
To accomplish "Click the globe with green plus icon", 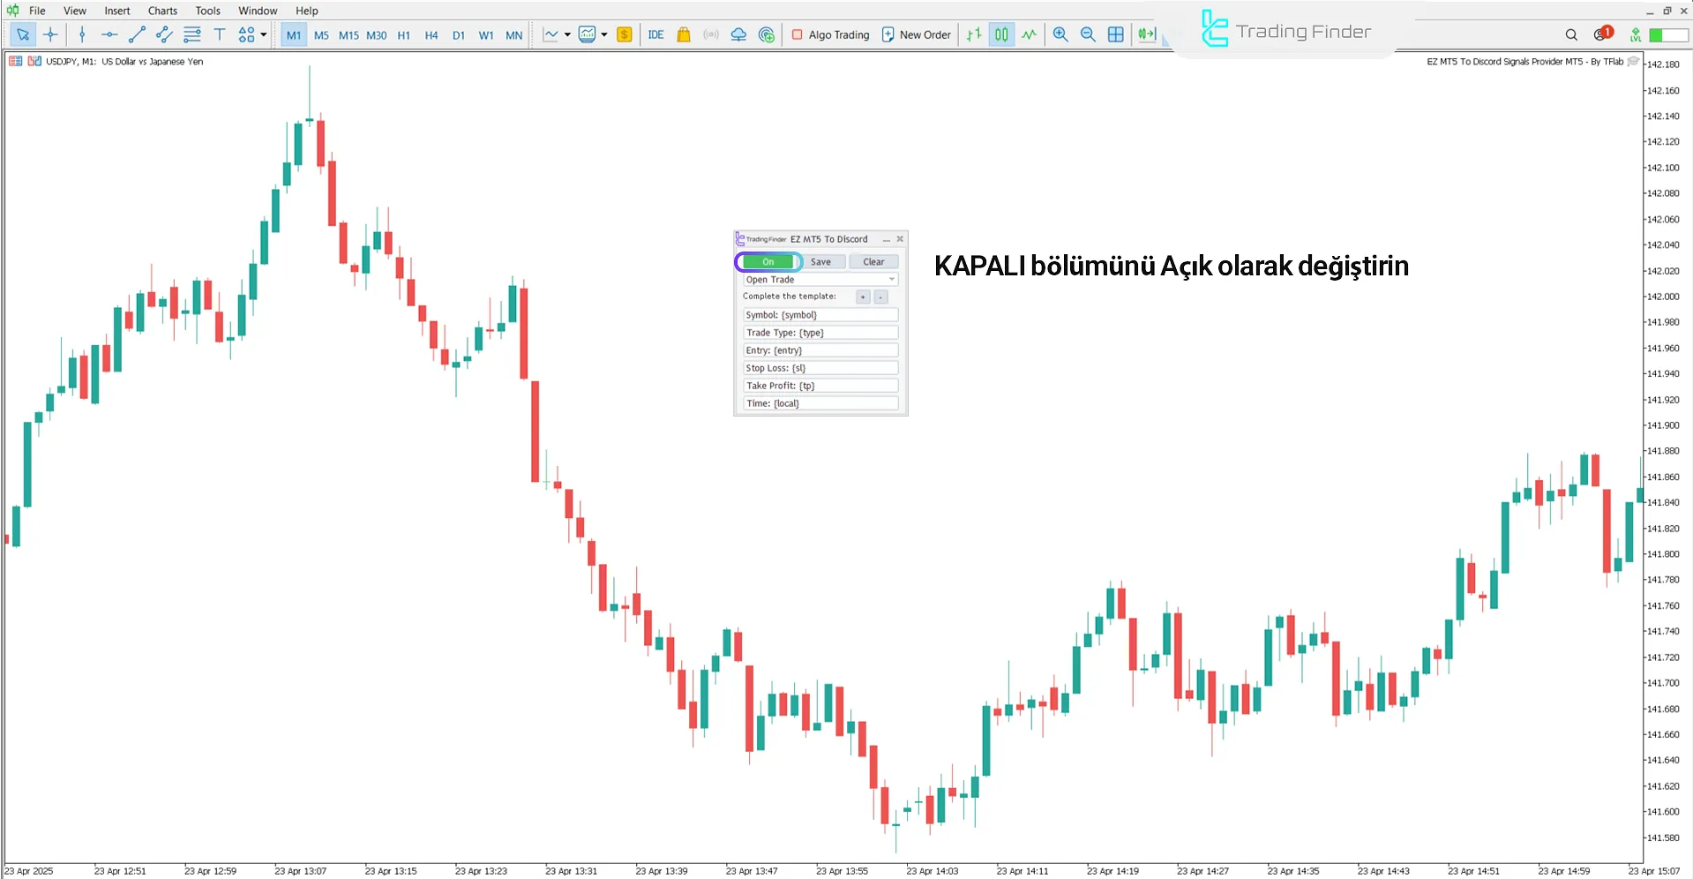I will [x=767, y=34].
